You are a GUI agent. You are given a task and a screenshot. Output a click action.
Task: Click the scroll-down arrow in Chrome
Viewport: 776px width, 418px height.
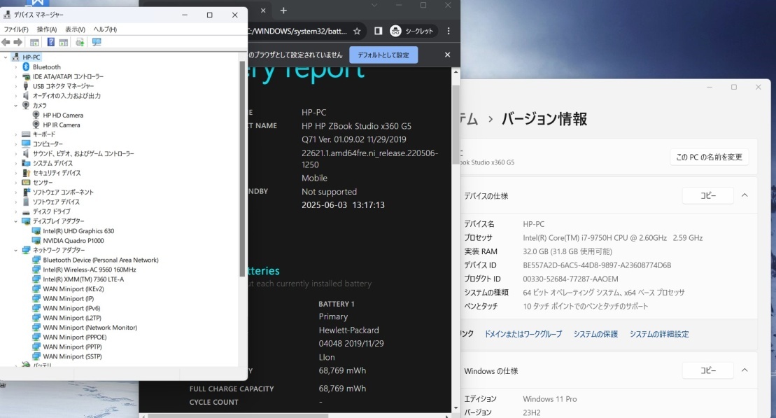pyautogui.click(x=456, y=408)
